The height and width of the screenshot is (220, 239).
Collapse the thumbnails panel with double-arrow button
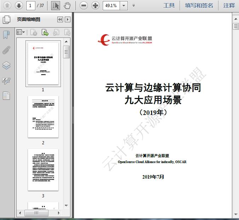coord(60,19)
